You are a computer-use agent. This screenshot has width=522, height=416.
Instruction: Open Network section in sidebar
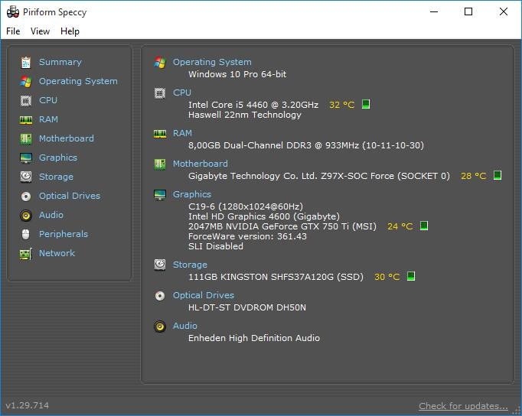(x=57, y=254)
